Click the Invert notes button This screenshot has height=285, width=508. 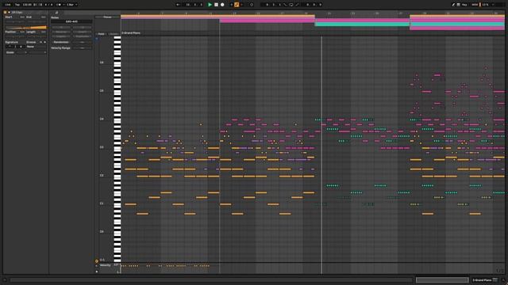point(83,32)
